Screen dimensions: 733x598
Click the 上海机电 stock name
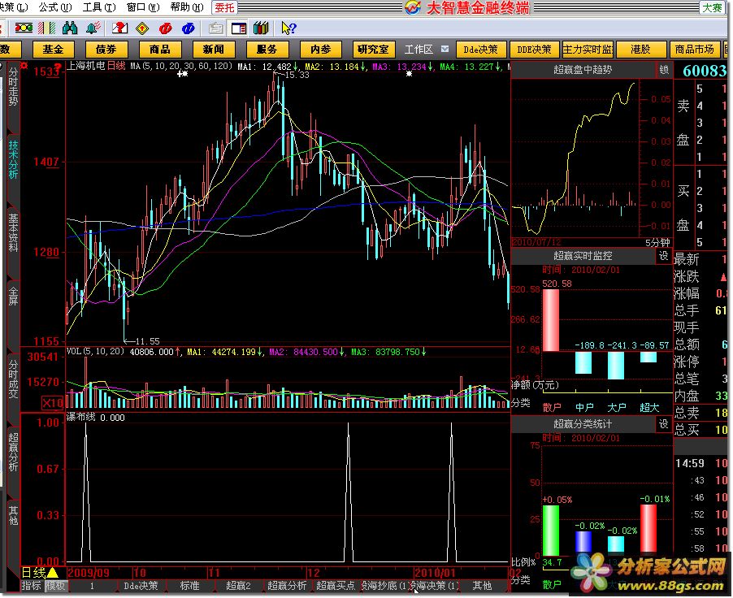tap(86, 66)
